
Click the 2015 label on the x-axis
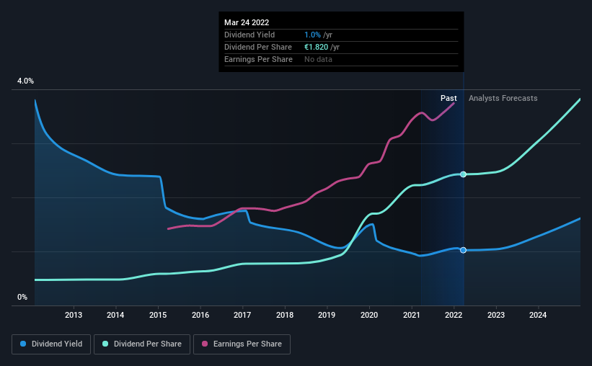click(158, 315)
